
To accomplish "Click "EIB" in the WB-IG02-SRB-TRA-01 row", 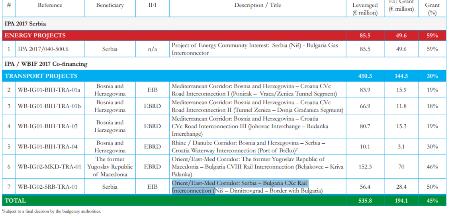I will tap(152, 187).
